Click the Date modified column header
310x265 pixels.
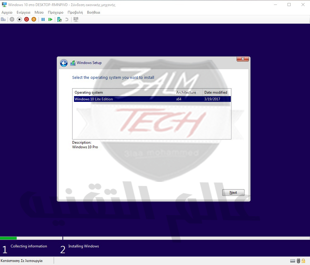coord(217,92)
